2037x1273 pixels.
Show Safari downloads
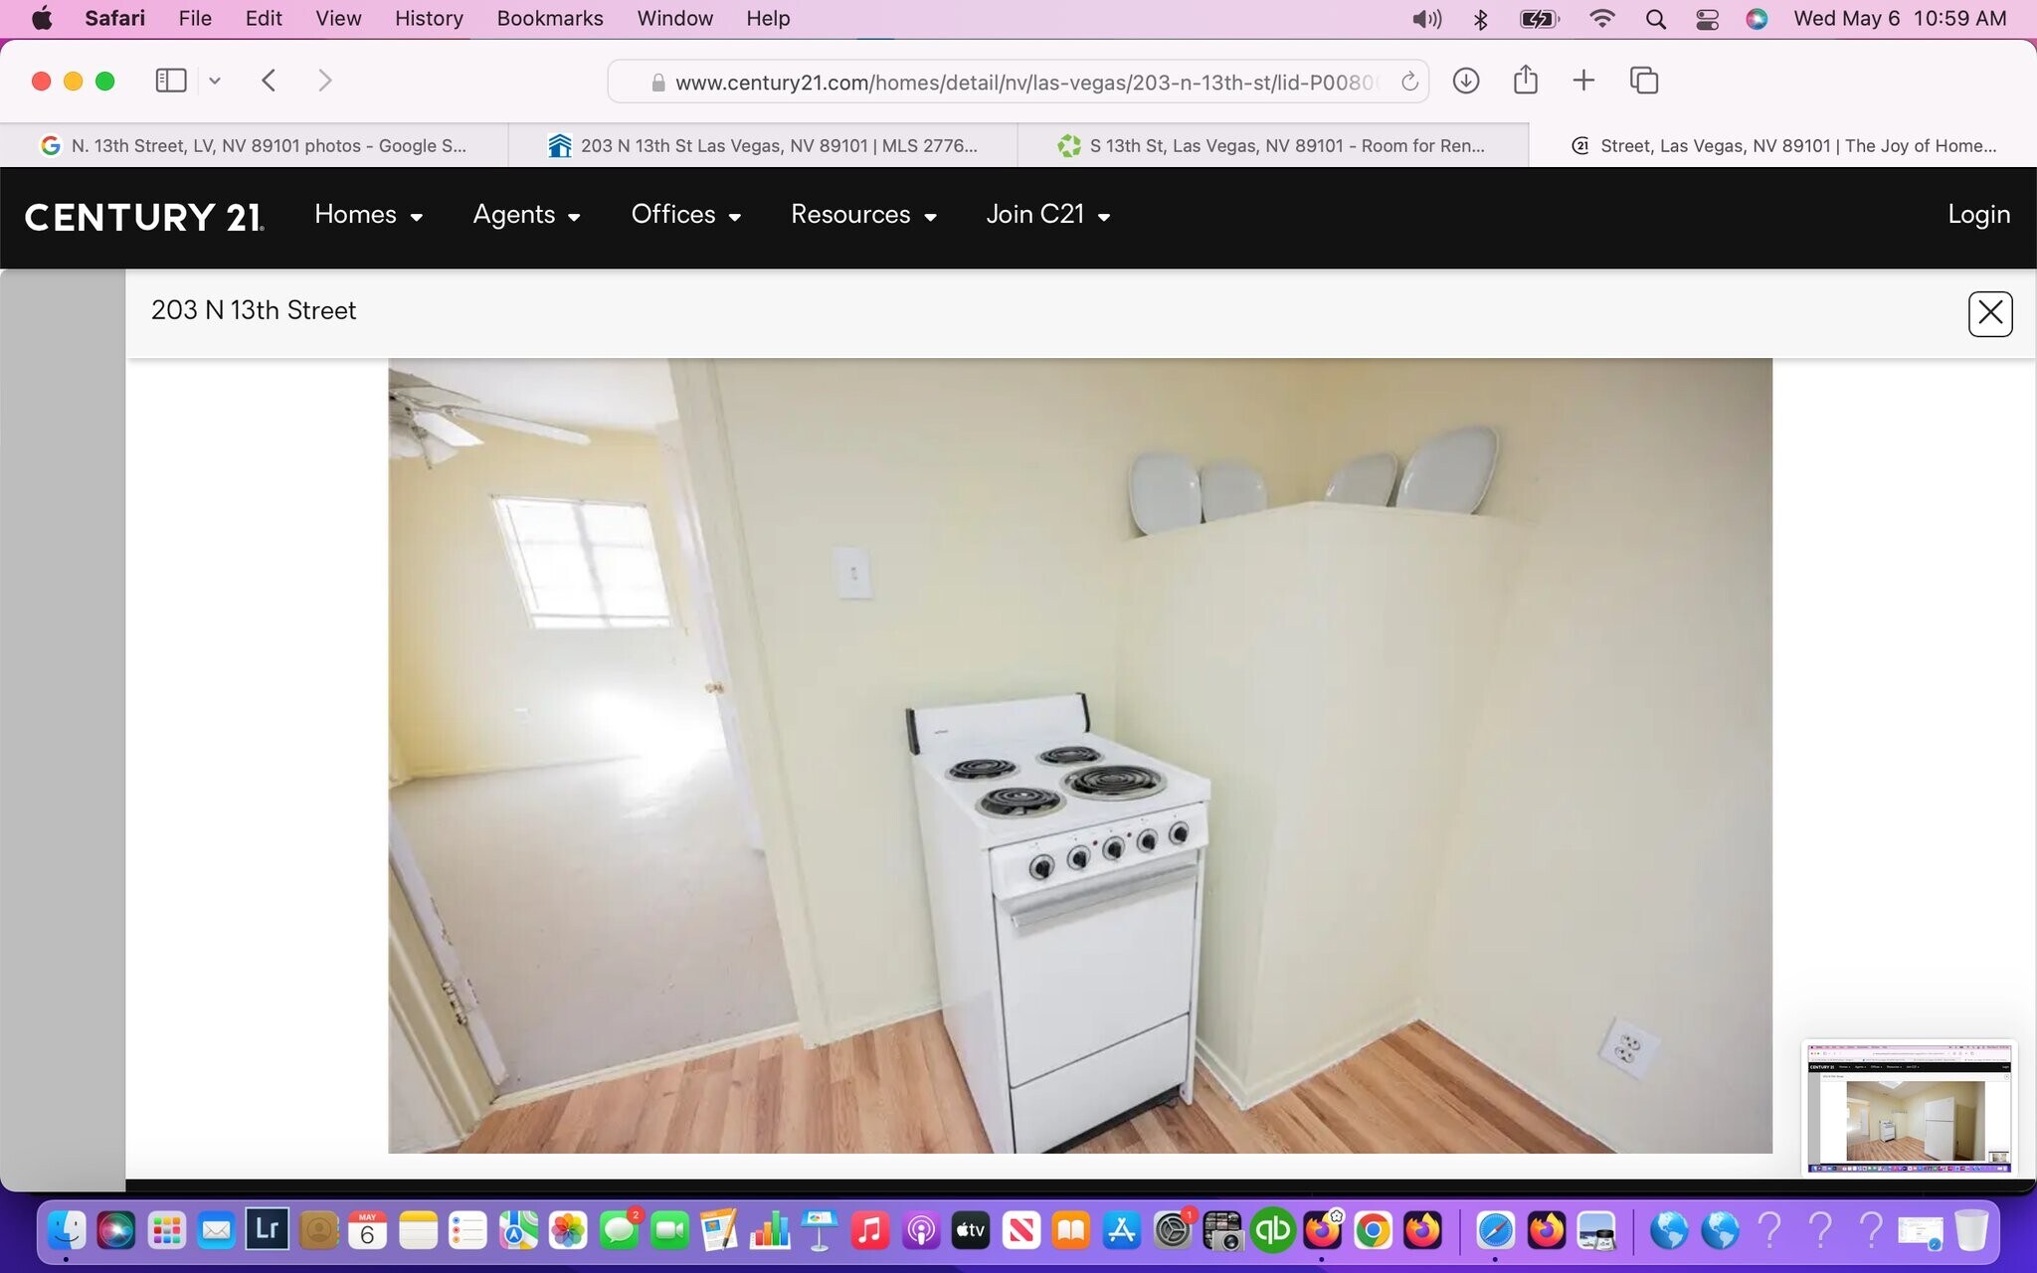point(1466,81)
